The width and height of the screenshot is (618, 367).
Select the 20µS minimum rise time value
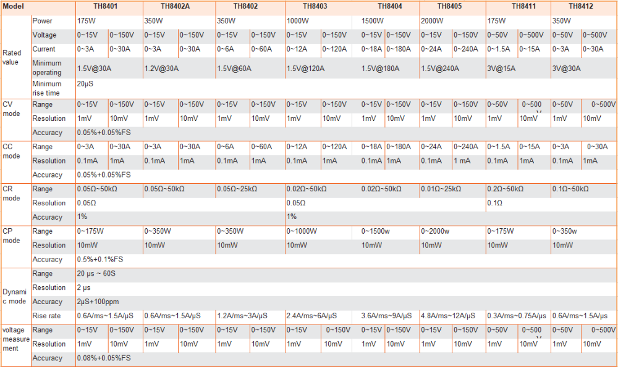tap(85, 83)
